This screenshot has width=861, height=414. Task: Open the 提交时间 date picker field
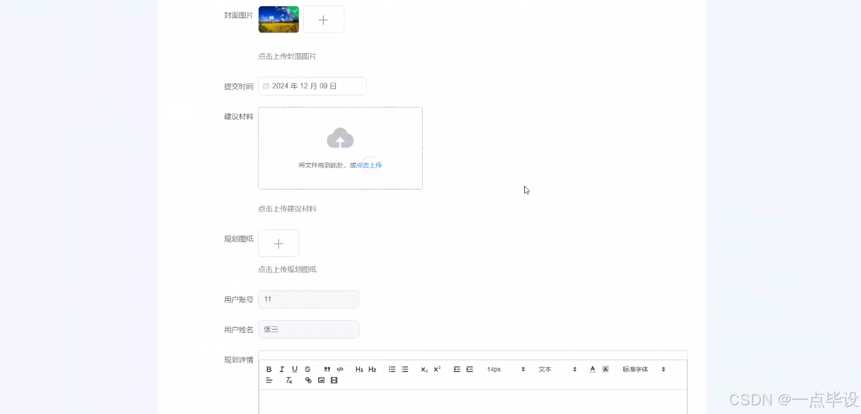(x=312, y=86)
